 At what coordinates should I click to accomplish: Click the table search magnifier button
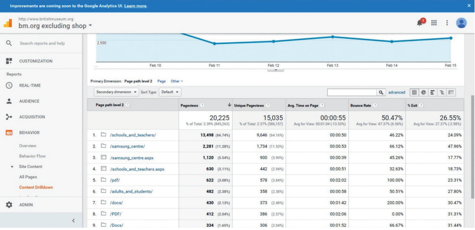pos(381,92)
